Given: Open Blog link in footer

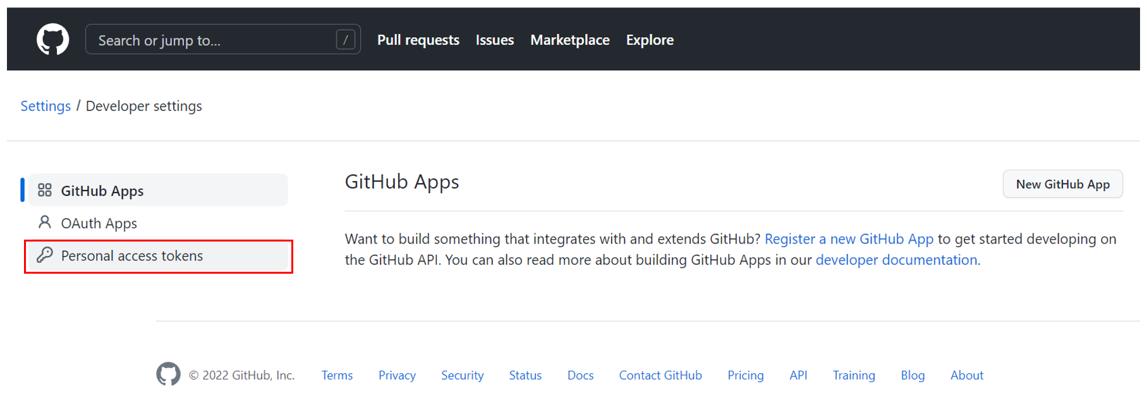Looking at the screenshot, I should click(913, 375).
